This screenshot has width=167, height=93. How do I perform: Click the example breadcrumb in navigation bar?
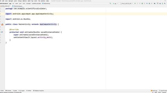(x=28, y=3)
